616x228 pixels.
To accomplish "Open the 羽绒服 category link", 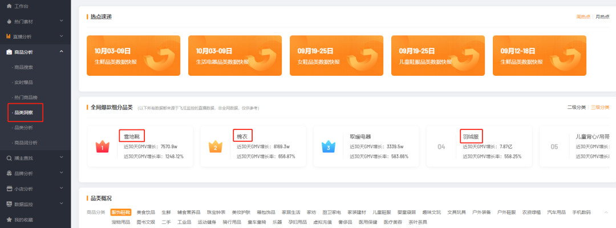I will (x=472, y=136).
